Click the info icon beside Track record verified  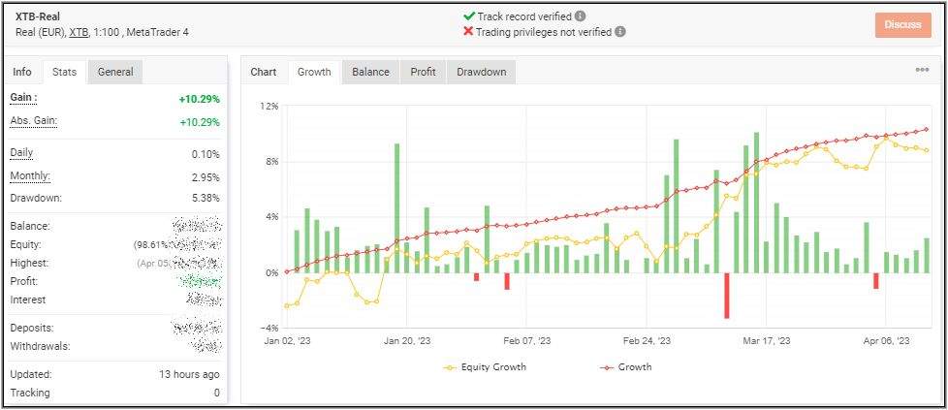tap(581, 16)
